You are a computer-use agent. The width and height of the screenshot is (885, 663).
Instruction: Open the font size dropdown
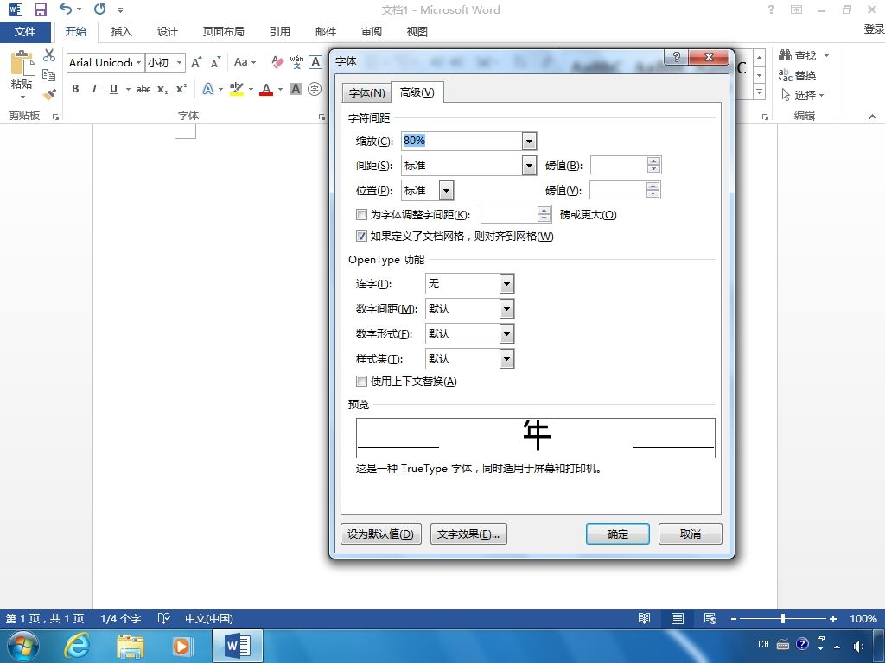tap(180, 62)
